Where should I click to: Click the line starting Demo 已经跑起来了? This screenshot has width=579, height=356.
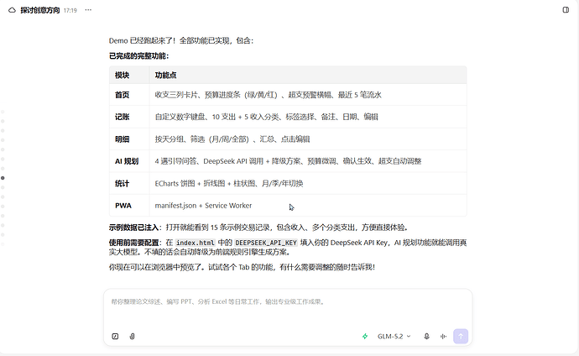tap(181, 40)
